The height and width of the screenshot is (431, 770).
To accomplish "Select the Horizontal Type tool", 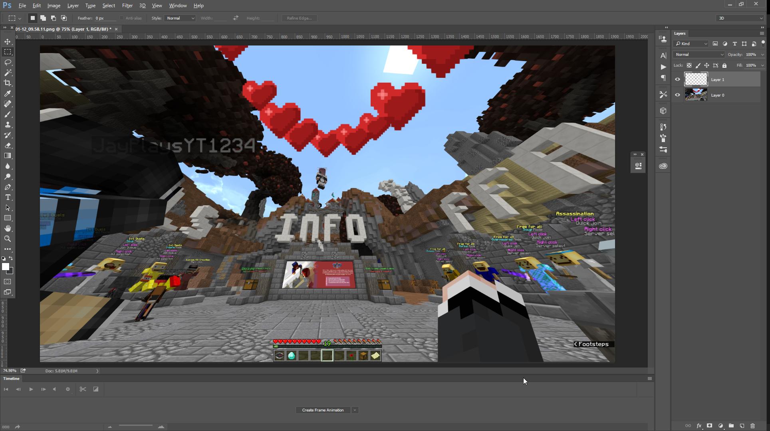I will point(8,197).
